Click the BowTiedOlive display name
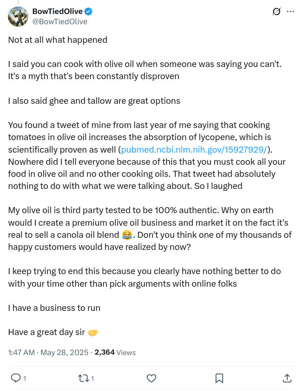 coord(57,12)
